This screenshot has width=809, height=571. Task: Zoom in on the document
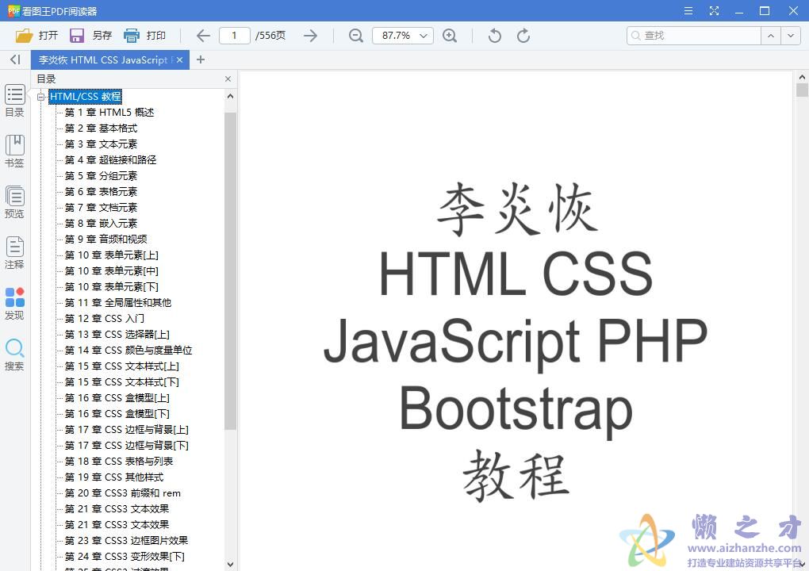click(450, 36)
